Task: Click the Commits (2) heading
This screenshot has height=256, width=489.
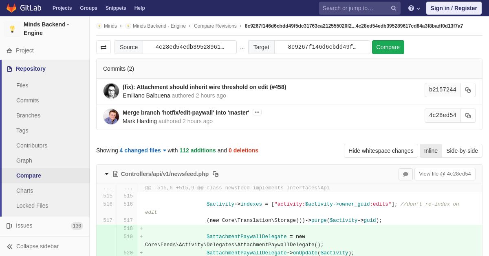Action: pyautogui.click(x=119, y=69)
